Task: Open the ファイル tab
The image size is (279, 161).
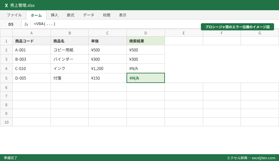Action: pos(14,15)
